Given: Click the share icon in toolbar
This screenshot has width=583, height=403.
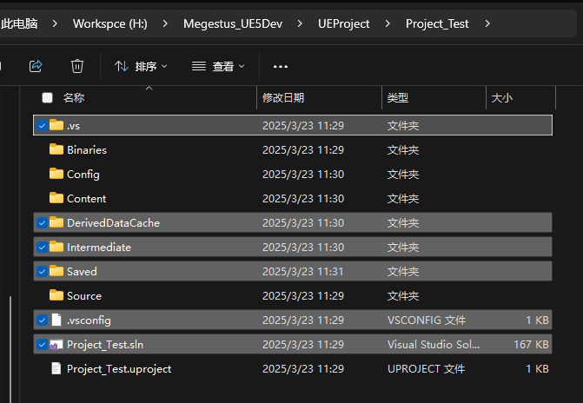Looking at the screenshot, I should coord(36,66).
